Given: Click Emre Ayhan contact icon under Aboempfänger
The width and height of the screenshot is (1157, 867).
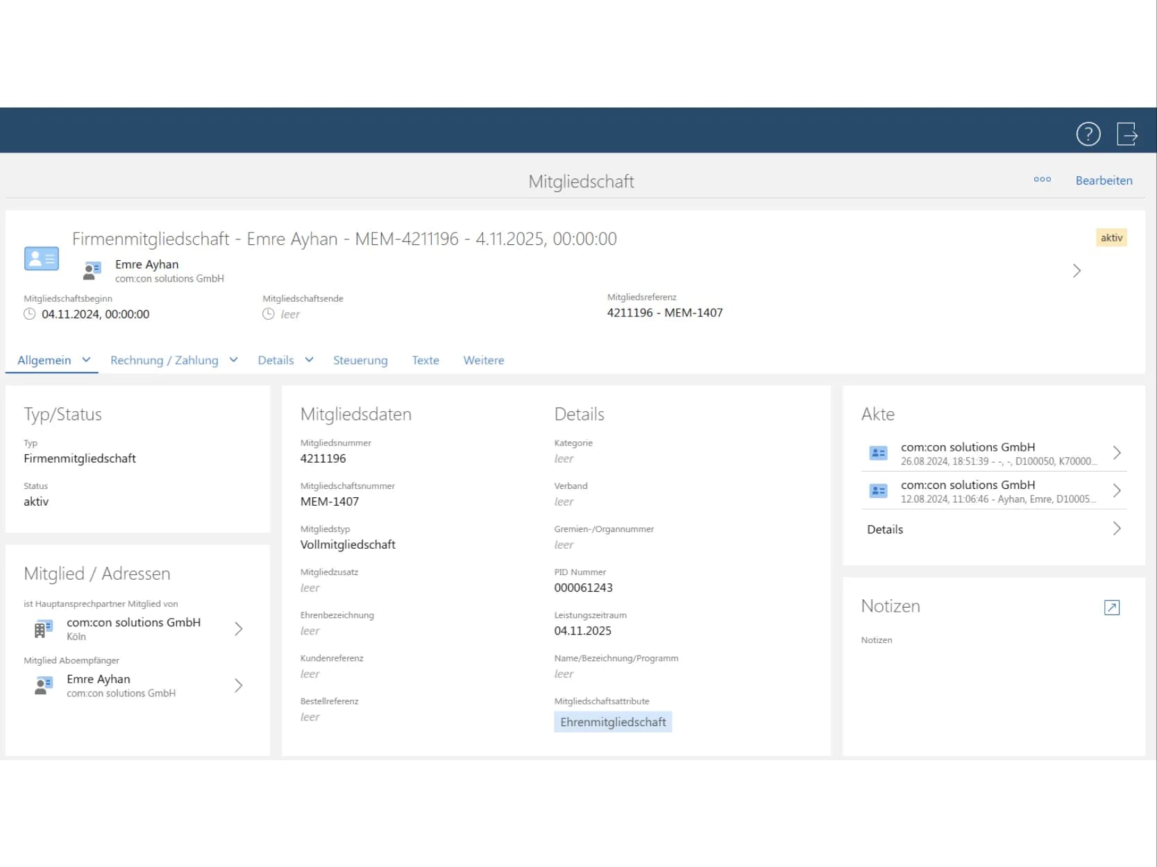Looking at the screenshot, I should point(43,686).
